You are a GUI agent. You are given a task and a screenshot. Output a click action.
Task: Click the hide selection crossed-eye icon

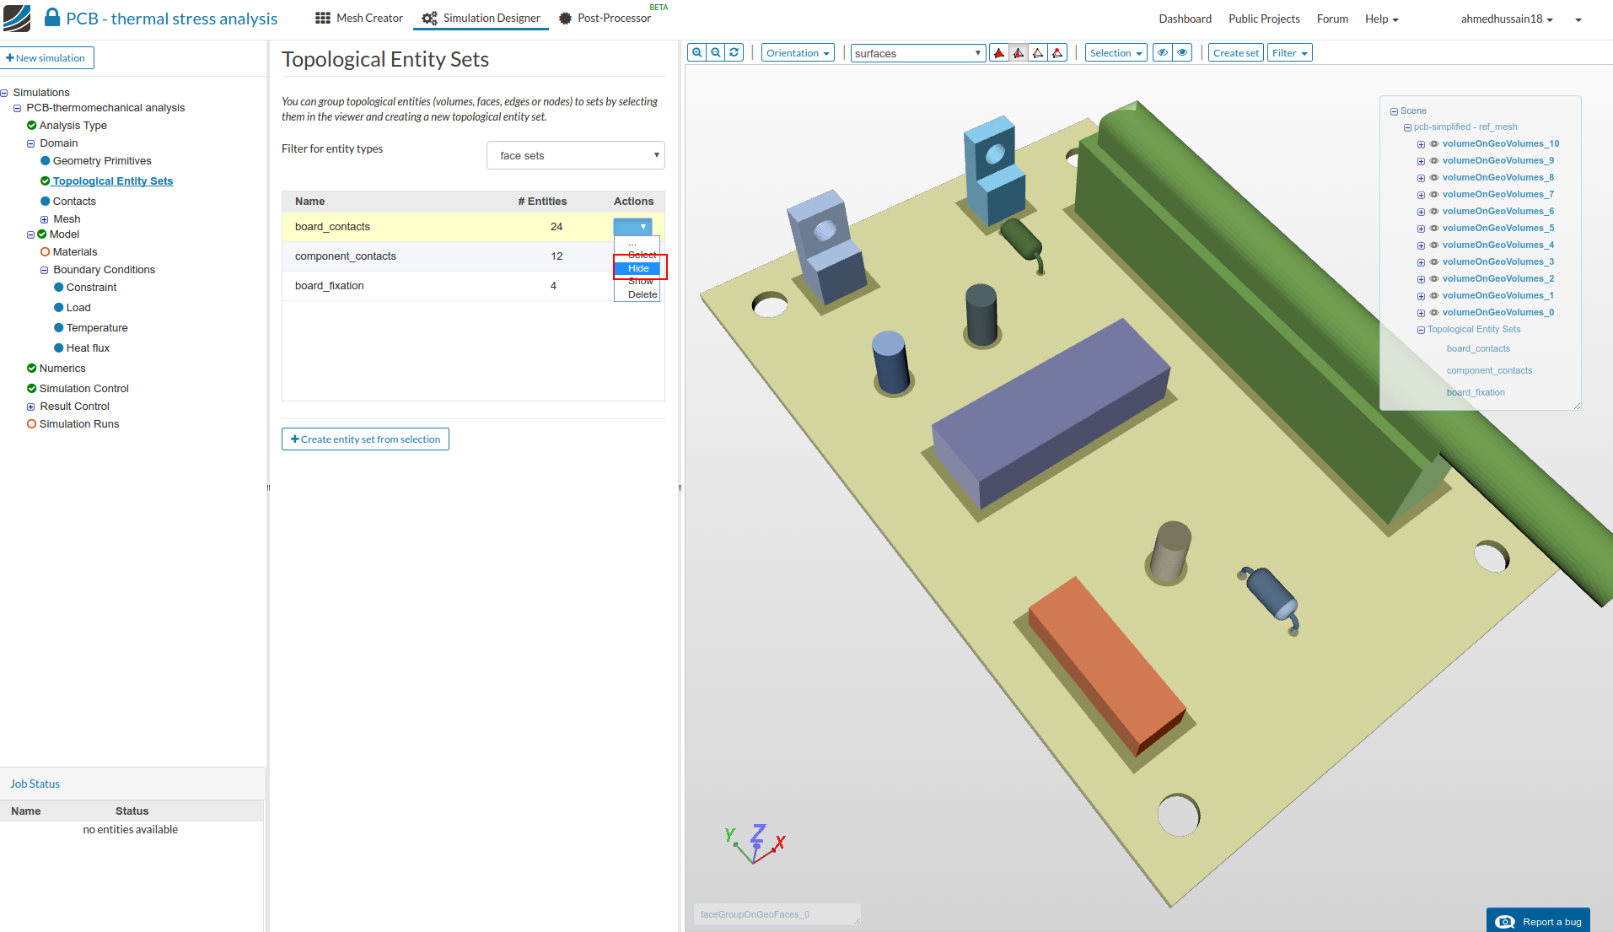coord(1163,52)
